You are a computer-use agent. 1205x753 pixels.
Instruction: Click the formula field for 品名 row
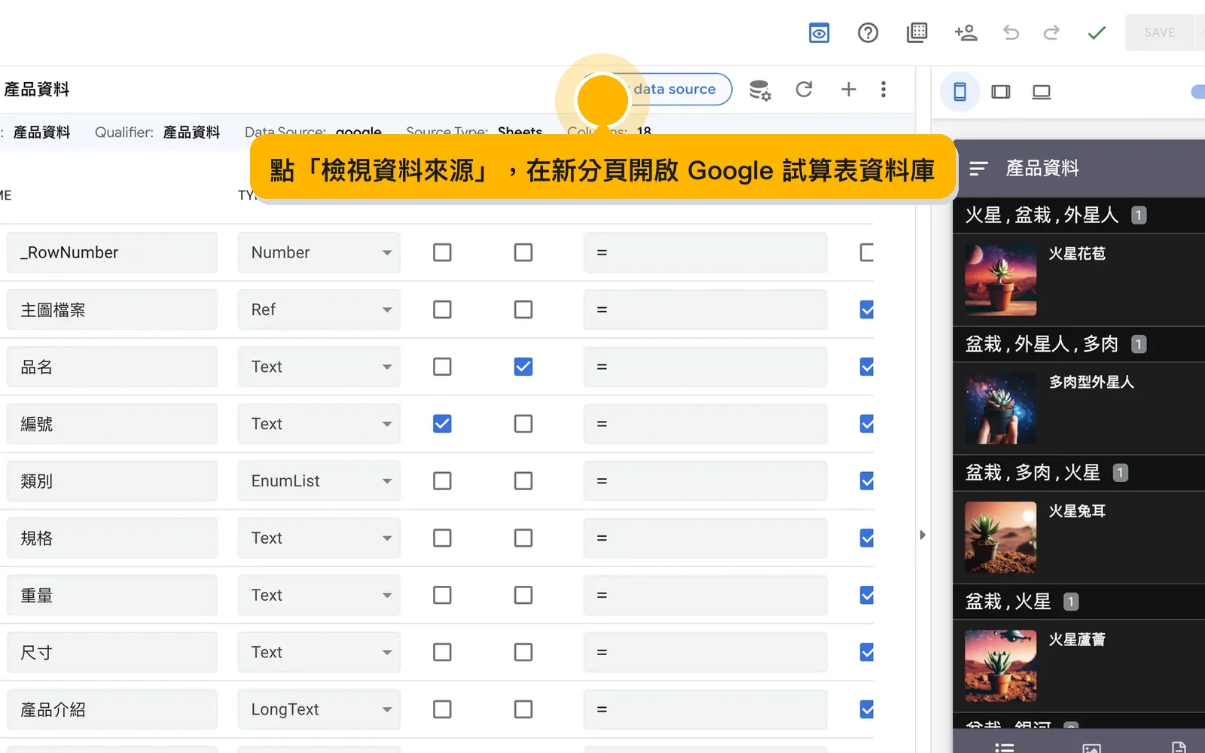(x=705, y=367)
